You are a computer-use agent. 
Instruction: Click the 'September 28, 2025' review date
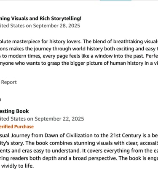coord(56,26)
